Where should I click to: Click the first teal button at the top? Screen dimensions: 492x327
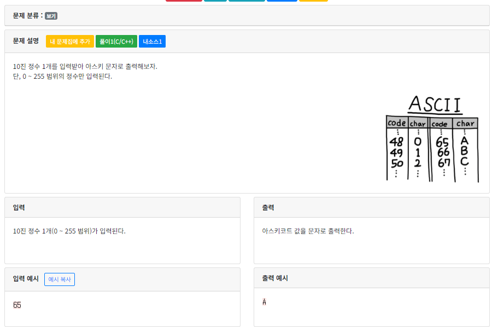point(215,2)
